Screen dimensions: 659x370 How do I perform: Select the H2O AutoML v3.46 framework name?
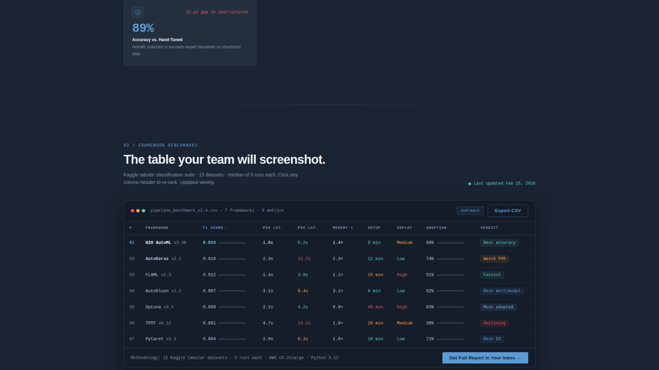tap(166, 243)
